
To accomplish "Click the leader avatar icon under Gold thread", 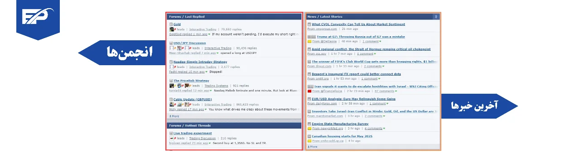I will pyautogui.click(x=172, y=29).
